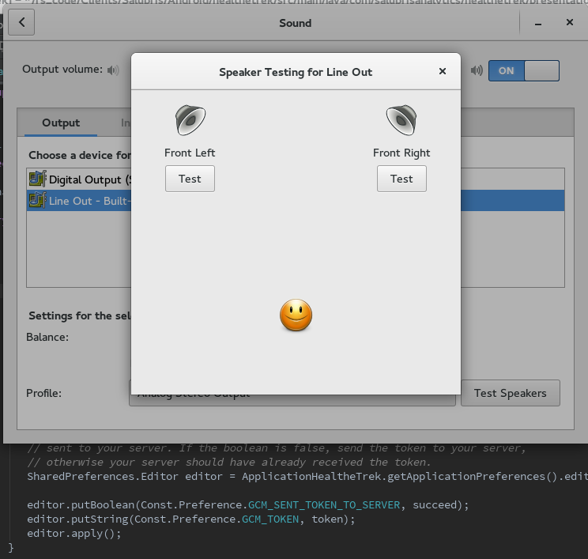Click the high volume speaker icon

click(x=477, y=70)
